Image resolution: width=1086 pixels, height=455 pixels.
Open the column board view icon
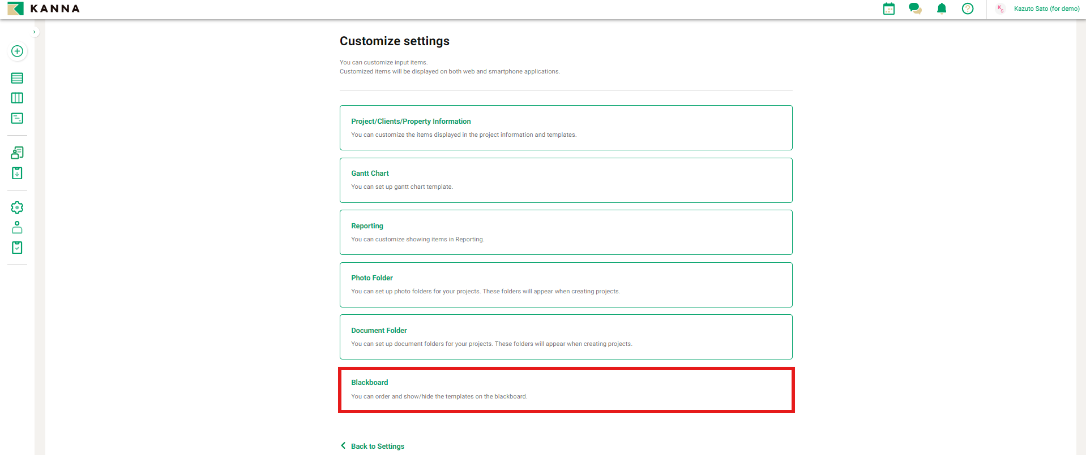17,98
